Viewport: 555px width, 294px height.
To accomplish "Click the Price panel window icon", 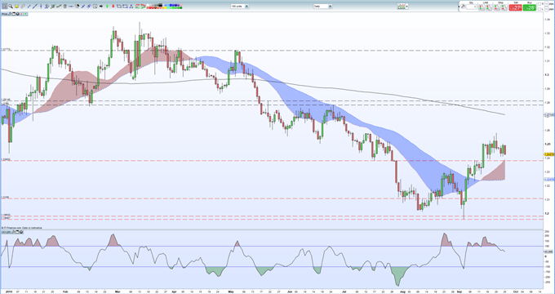I will pyautogui.click(x=14, y=14).
